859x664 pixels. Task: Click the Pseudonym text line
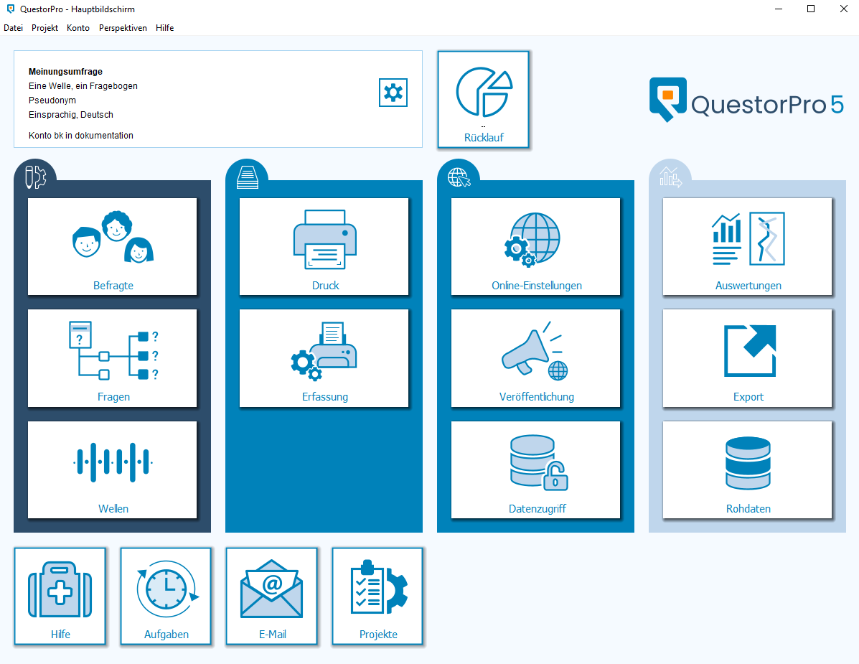(52, 100)
